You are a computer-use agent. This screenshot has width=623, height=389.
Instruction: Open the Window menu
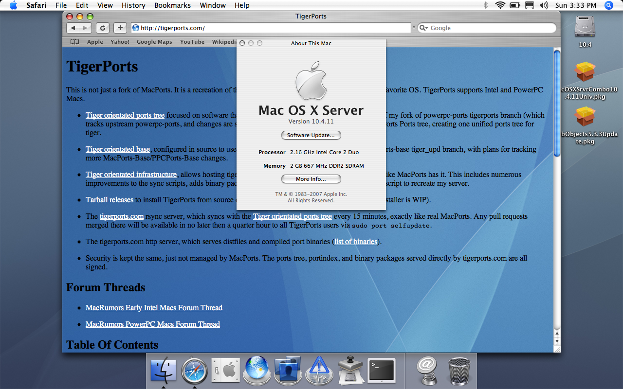click(x=213, y=5)
